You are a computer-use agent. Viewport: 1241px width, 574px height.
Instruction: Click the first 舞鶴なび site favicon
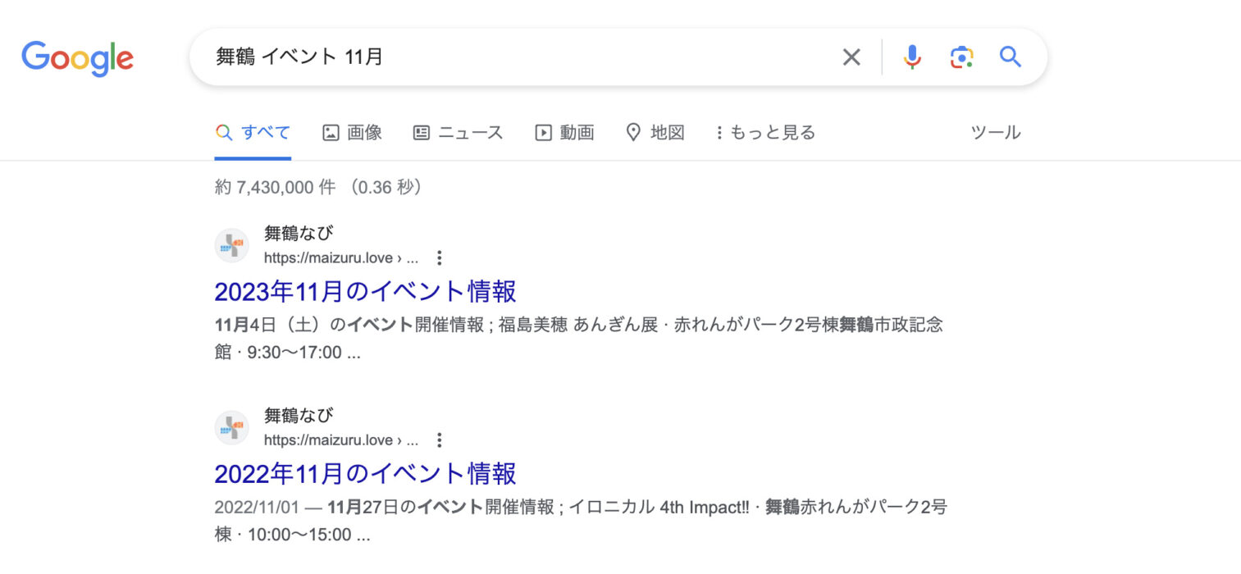232,245
